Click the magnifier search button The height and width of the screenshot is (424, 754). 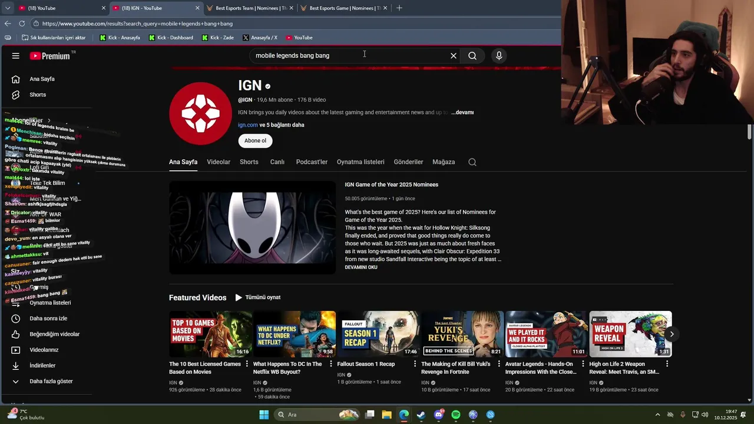472,56
